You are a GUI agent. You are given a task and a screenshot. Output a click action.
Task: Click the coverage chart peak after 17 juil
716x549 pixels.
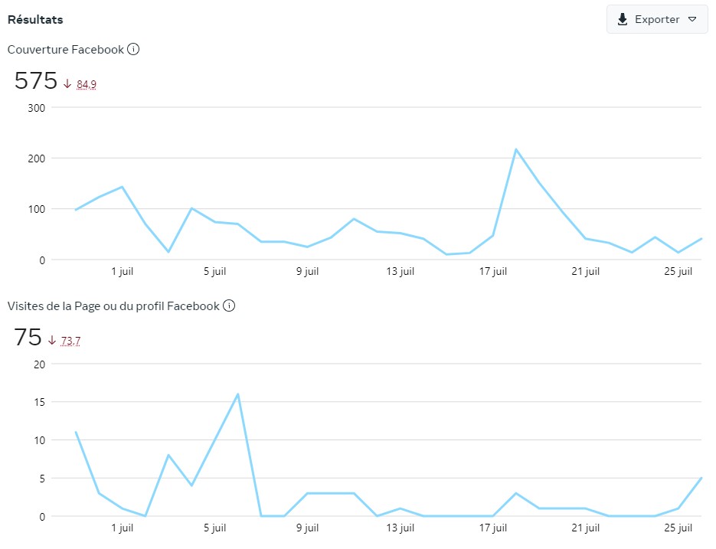(515, 149)
